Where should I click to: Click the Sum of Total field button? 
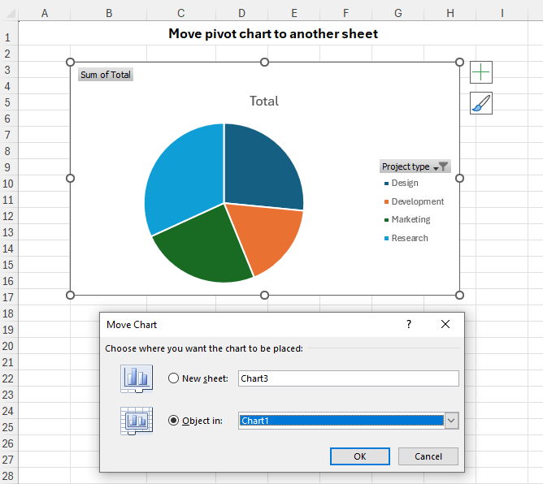click(x=106, y=75)
